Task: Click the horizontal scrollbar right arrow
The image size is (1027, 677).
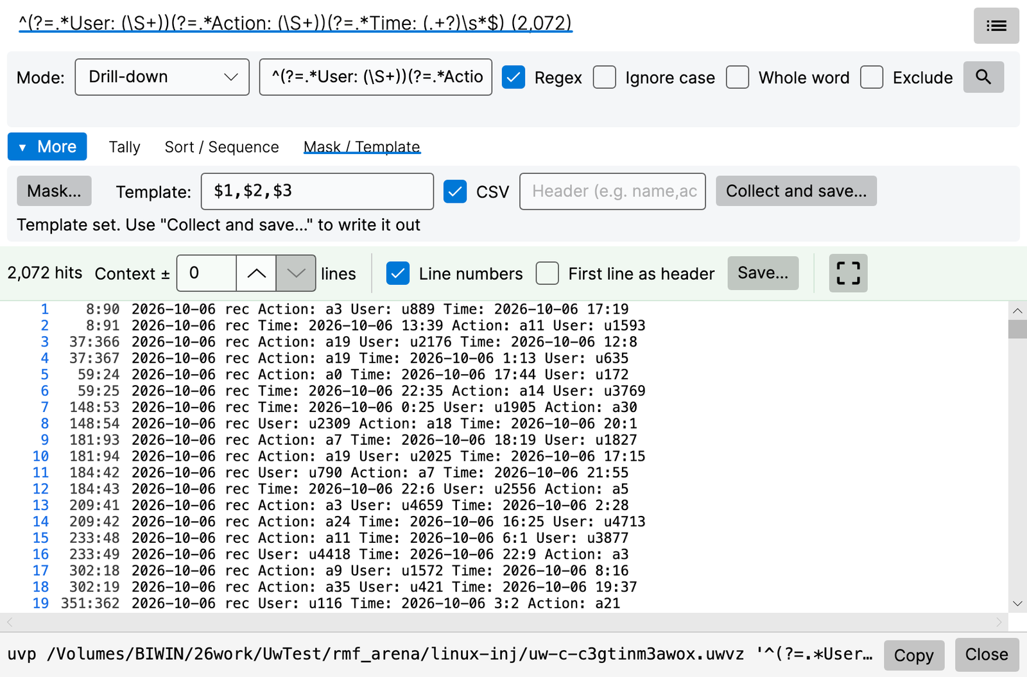Action: (999, 622)
